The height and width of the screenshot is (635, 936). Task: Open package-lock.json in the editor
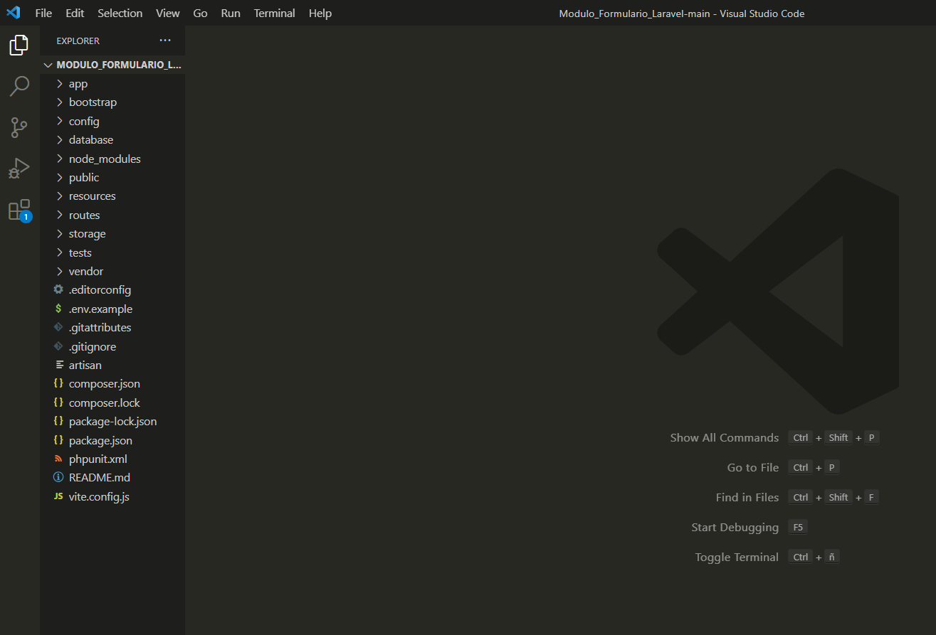pyautogui.click(x=112, y=421)
